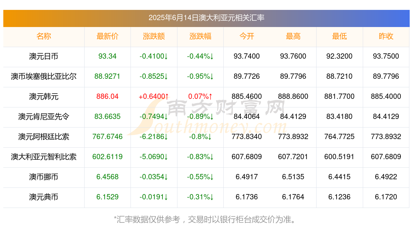The height and width of the screenshot is (230, 413).
Task: Click the 最低 column header
Action: pyautogui.click(x=339, y=36)
